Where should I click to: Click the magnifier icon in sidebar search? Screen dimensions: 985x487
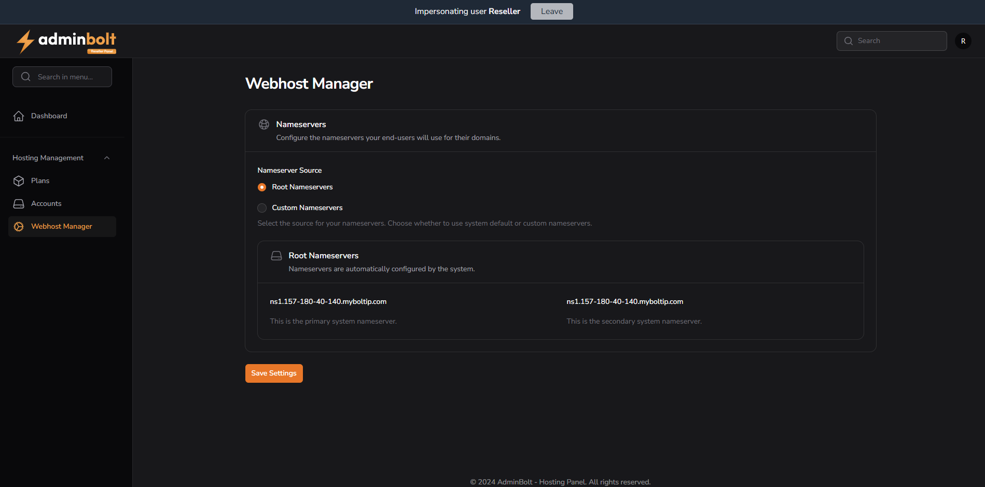point(25,76)
